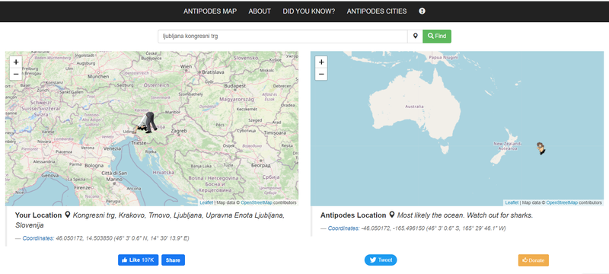Zoom in on the left Europe map

point(16,62)
